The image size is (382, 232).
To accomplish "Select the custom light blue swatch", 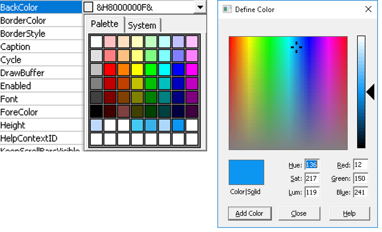I will pos(96,125).
